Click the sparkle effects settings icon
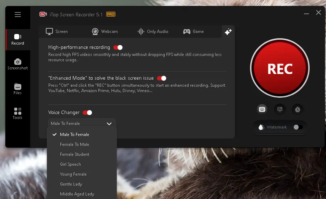The image size is (326, 199). (228, 32)
